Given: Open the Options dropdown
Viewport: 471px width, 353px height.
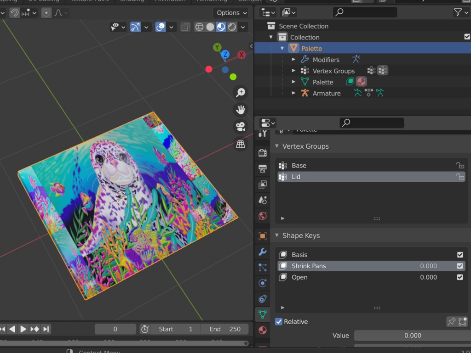Looking at the screenshot, I should pyautogui.click(x=231, y=13).
